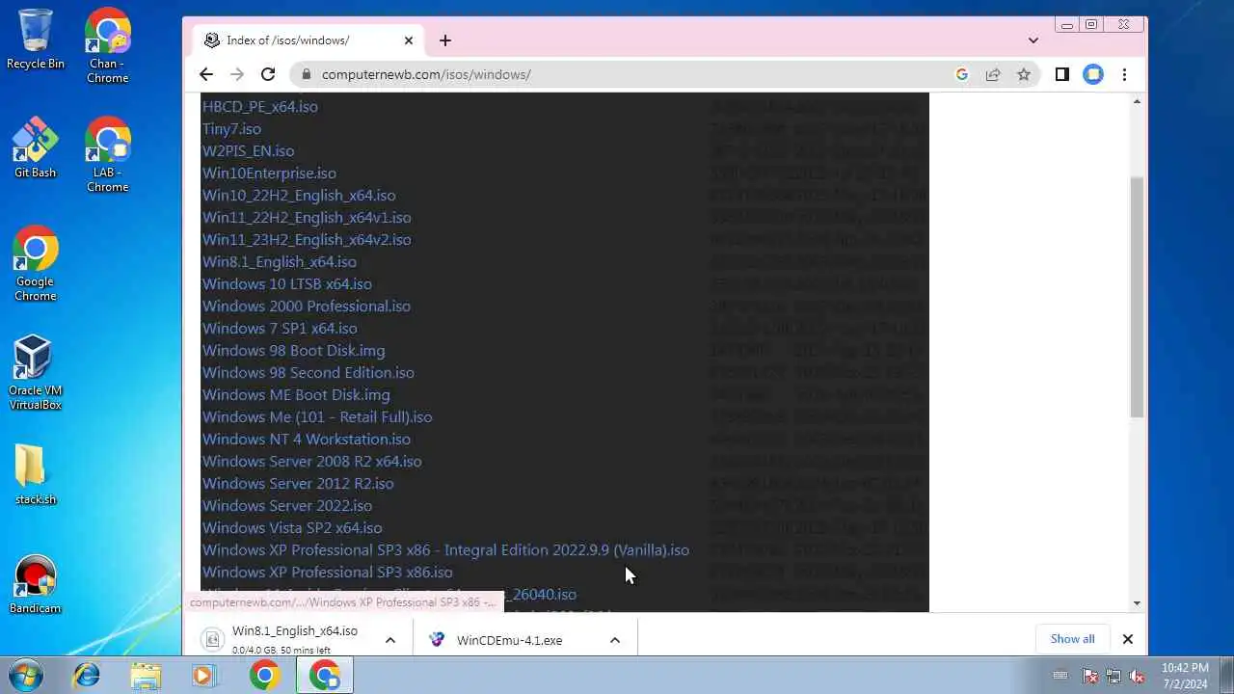Select Chan - Chrome desktop shortcut
Viewport: 1234px width, 694px height.
(107, 45)
